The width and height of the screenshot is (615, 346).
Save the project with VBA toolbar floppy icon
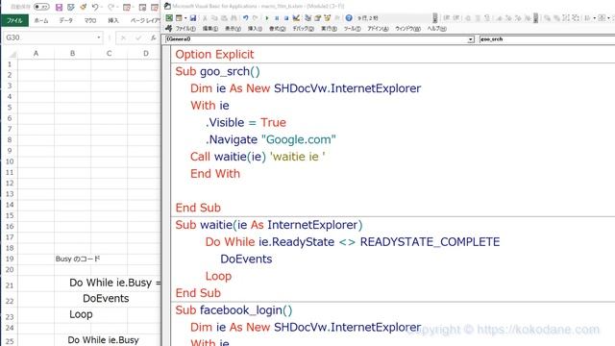(x=192, y=18)
